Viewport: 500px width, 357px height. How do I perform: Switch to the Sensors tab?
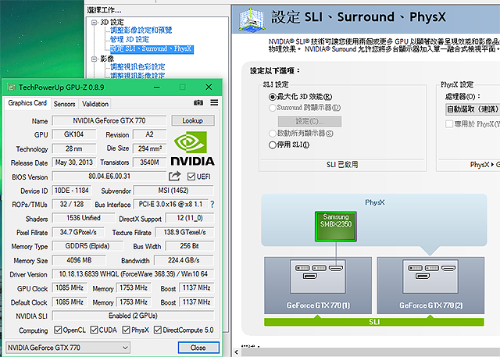pos(64,104)
